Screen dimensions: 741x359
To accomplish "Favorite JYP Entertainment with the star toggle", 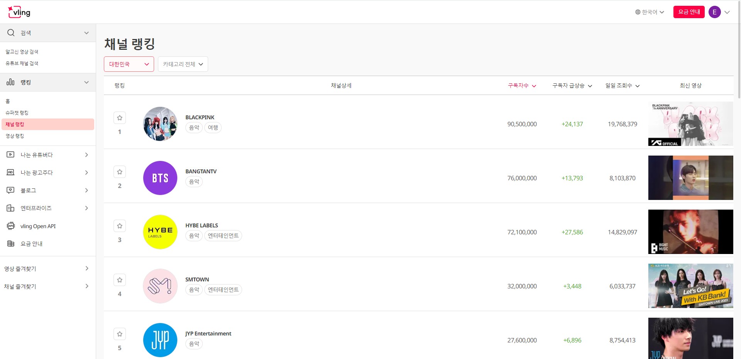I will pyautogui.click(x=120, y=334).
